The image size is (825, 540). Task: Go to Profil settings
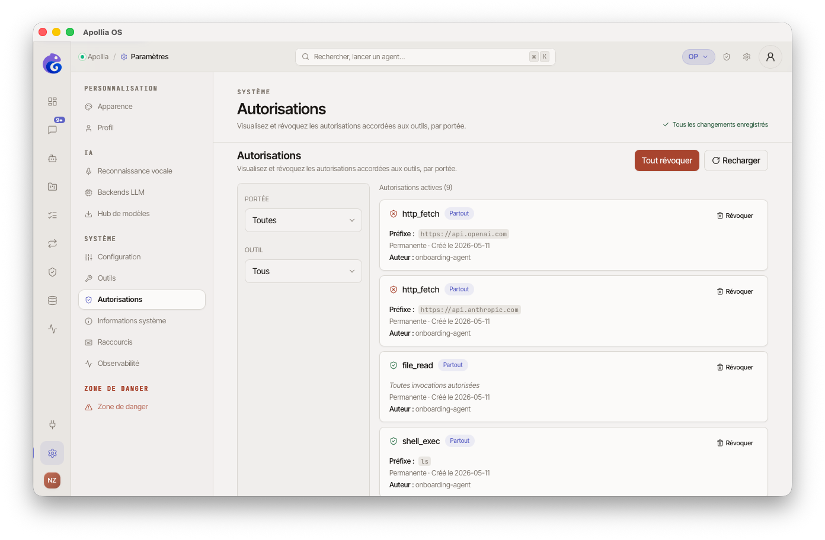142,128
